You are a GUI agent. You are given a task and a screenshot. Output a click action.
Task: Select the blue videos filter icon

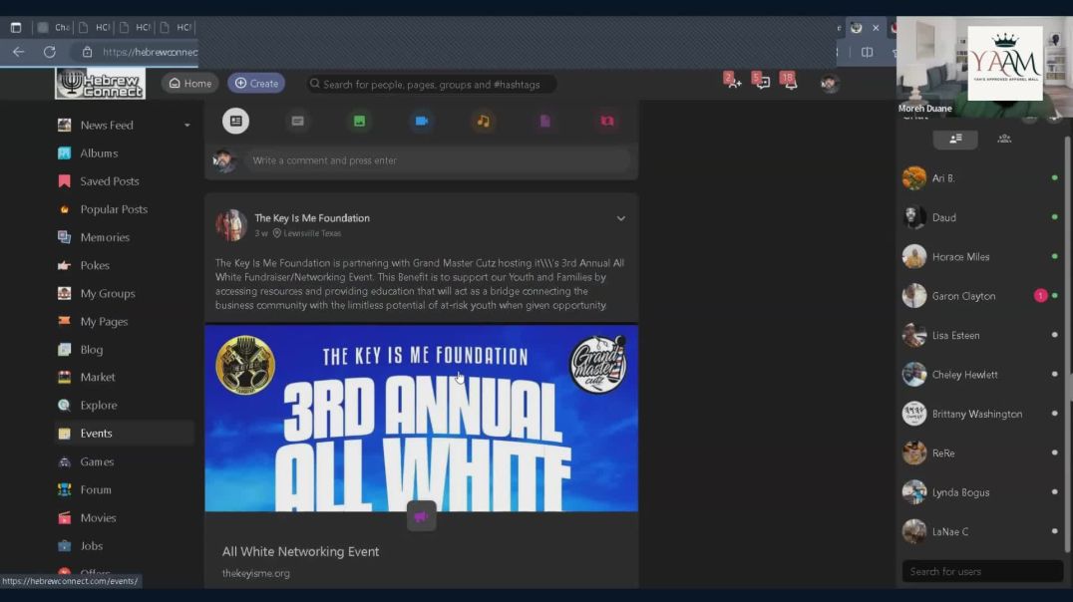422,121
